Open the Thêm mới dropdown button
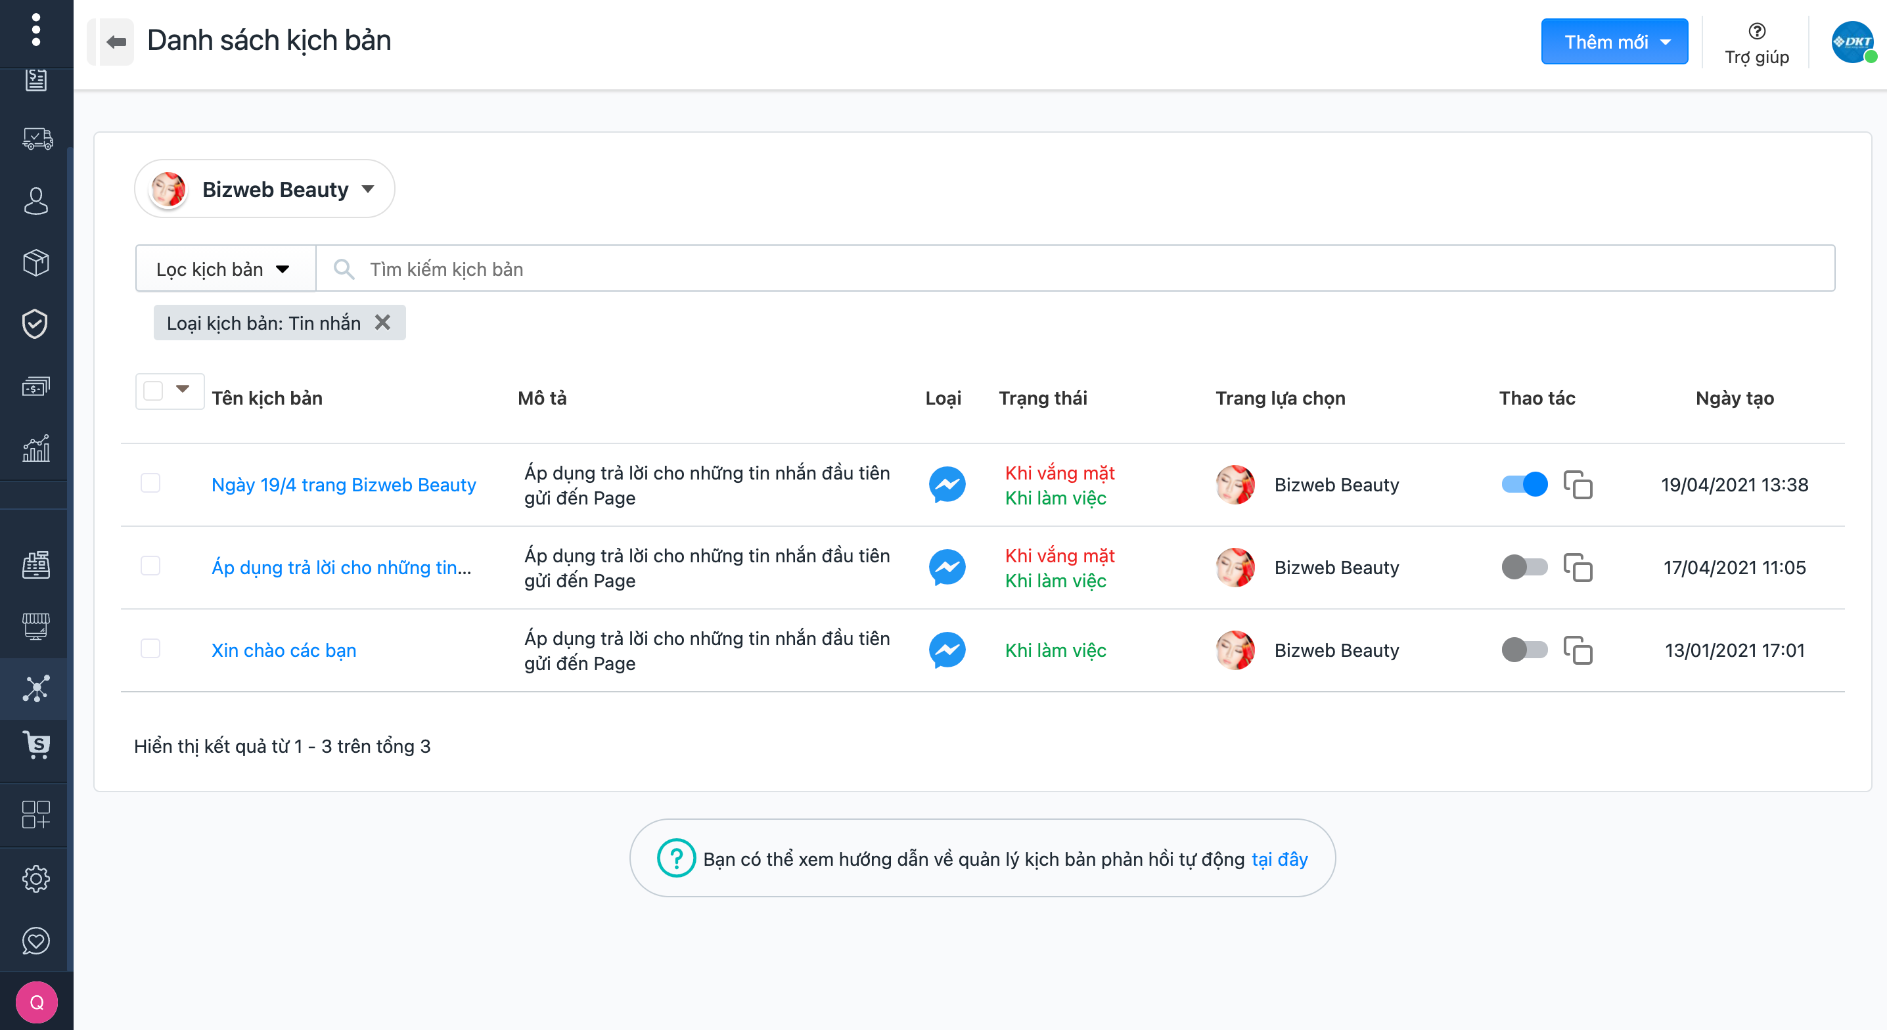Screen dimensions: 1887x1030 (1614, 42)
